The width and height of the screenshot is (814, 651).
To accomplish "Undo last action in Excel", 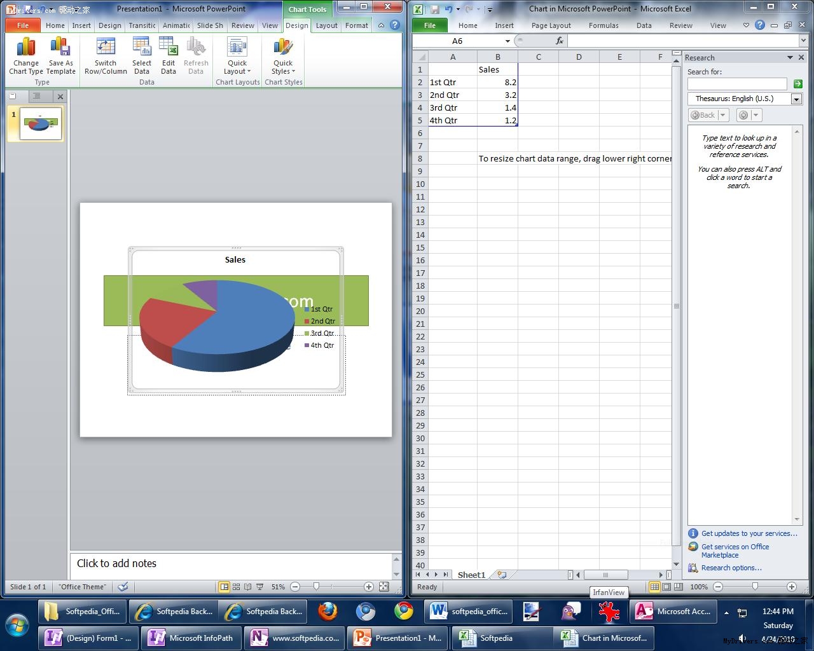I will click(449, 10).
